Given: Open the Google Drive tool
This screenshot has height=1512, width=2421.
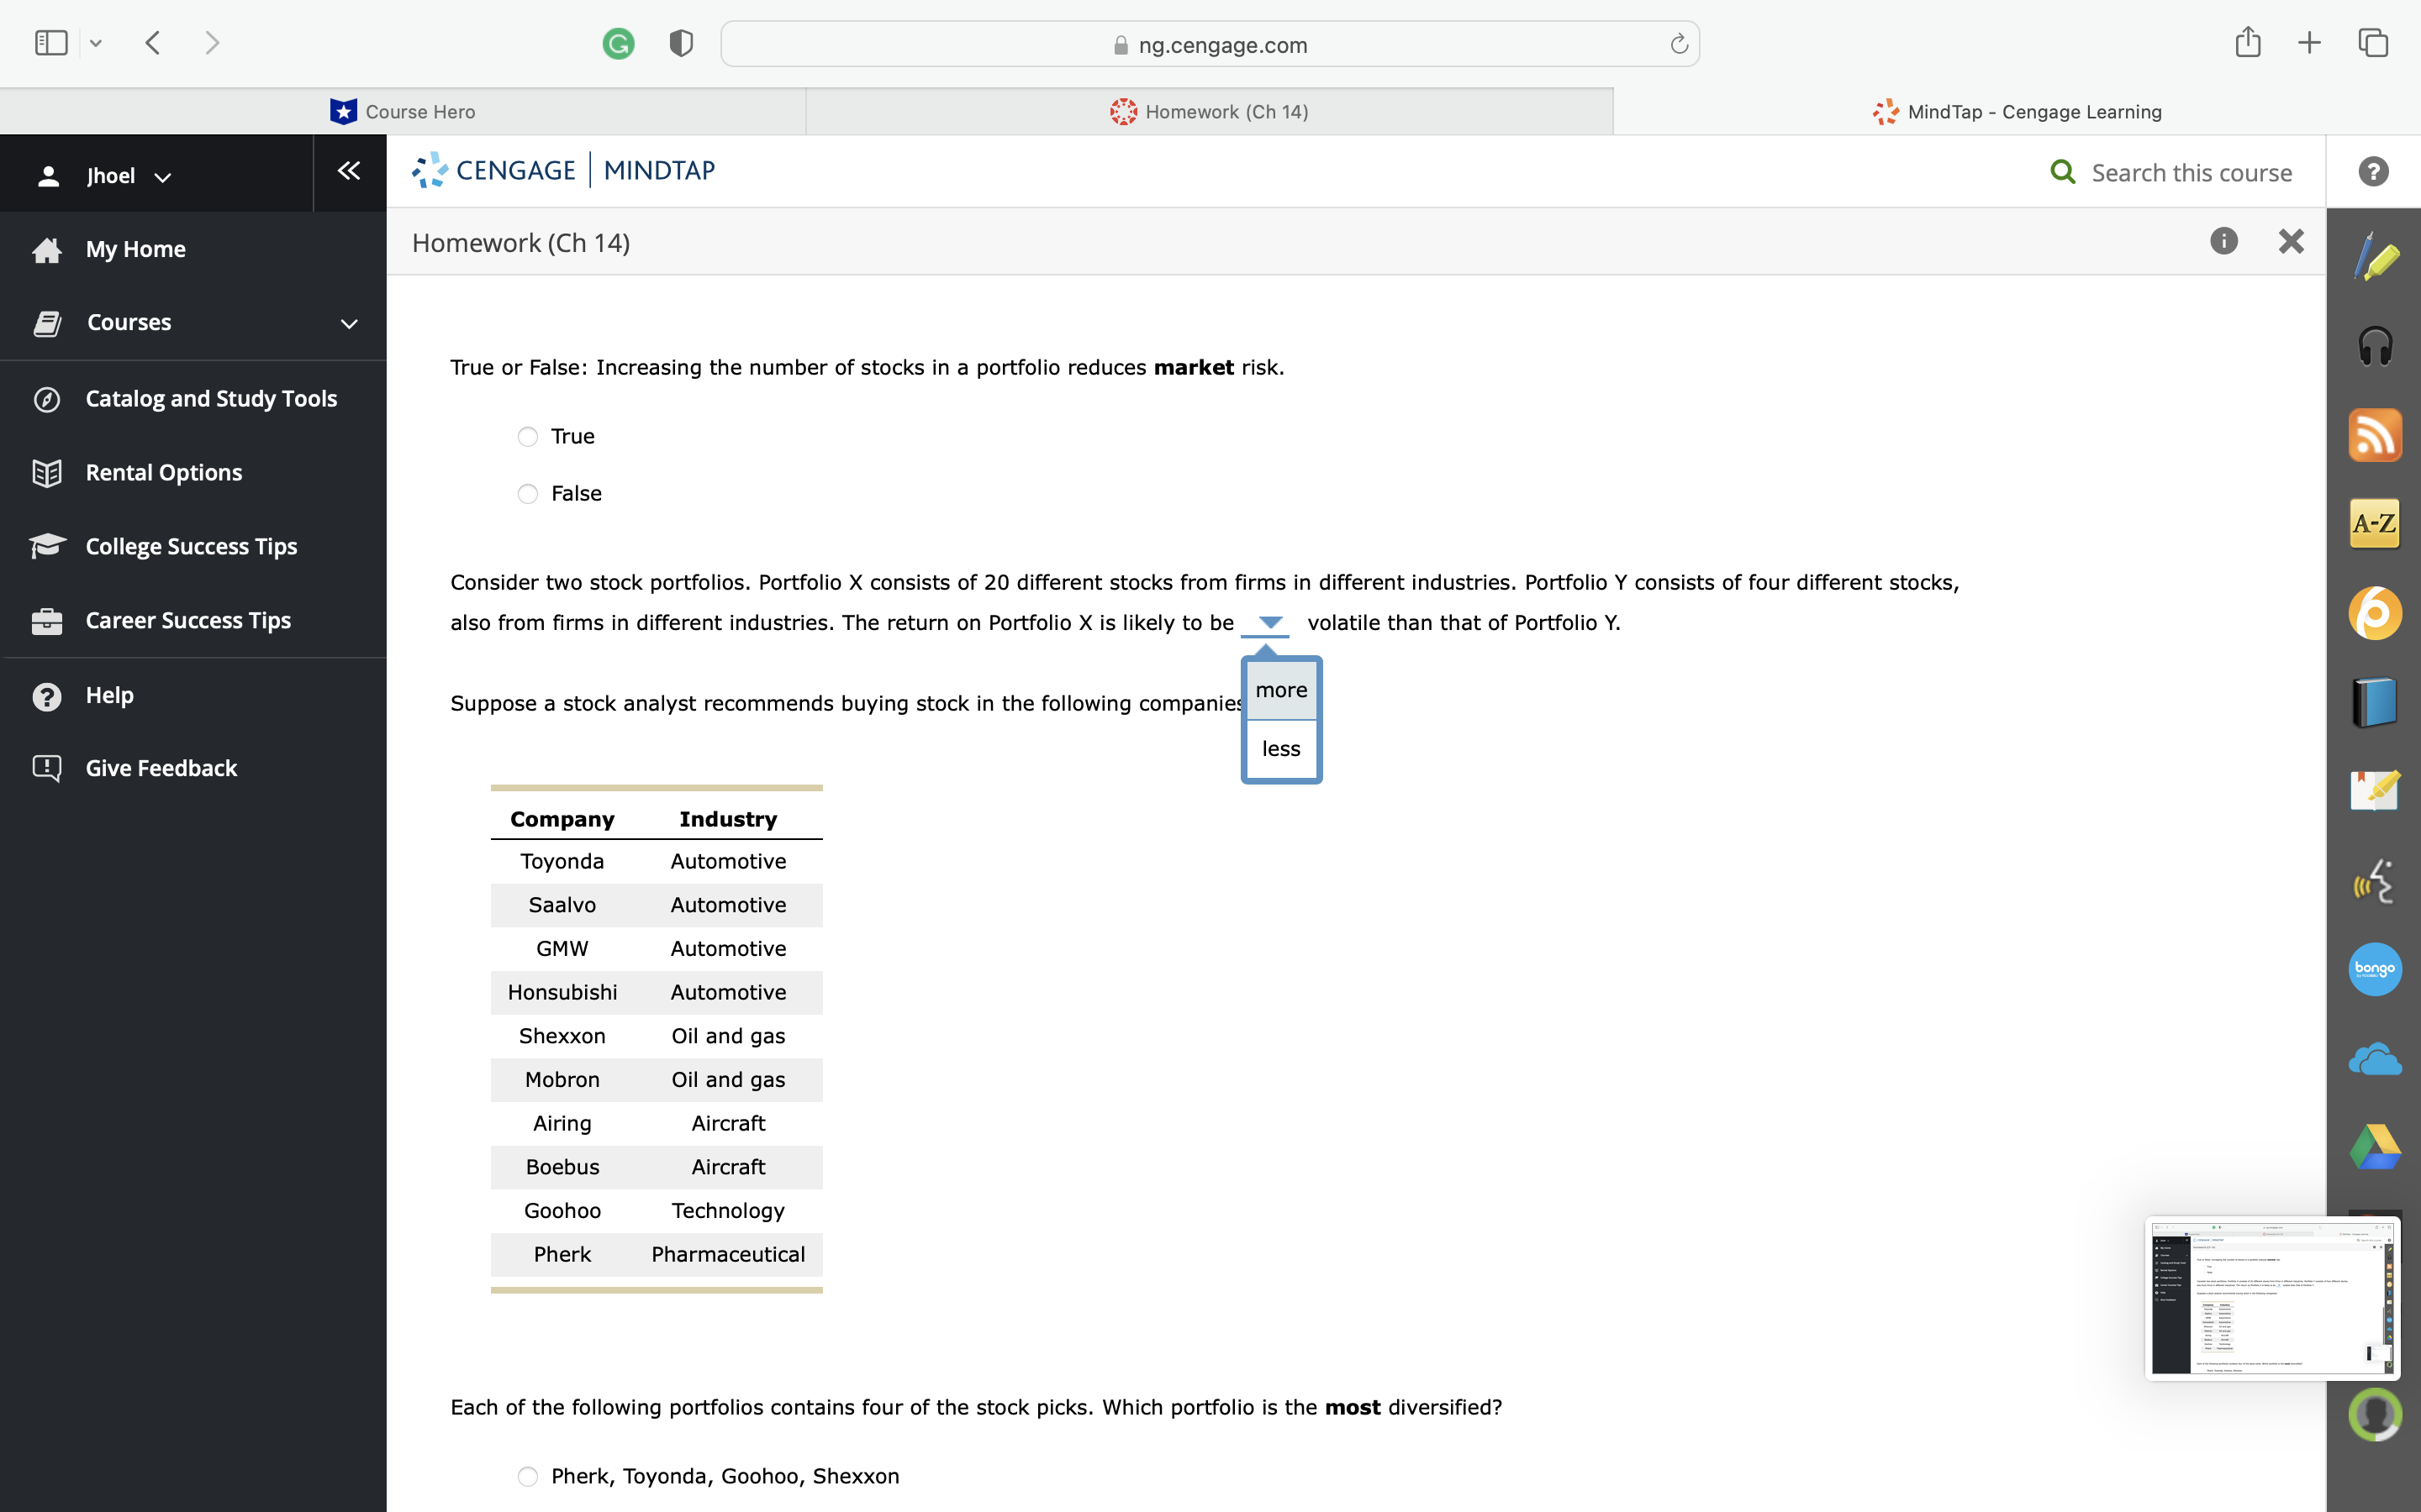Looking at the screenshot, I should (2376, 1146).
